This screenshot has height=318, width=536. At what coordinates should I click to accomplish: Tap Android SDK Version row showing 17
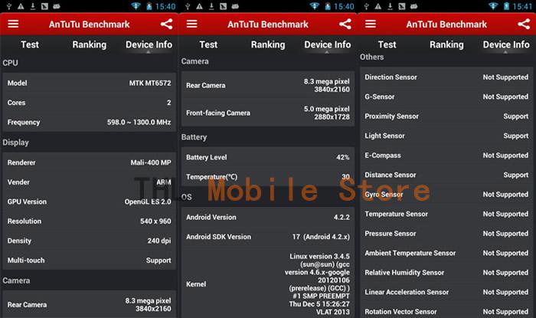point(268,237)
